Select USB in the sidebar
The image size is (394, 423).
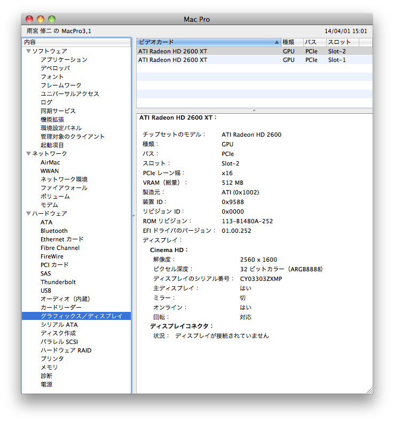46,291
